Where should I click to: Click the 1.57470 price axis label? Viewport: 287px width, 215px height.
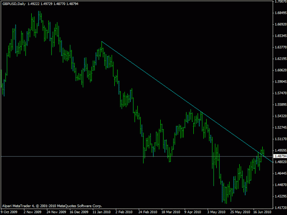[281, 93]
